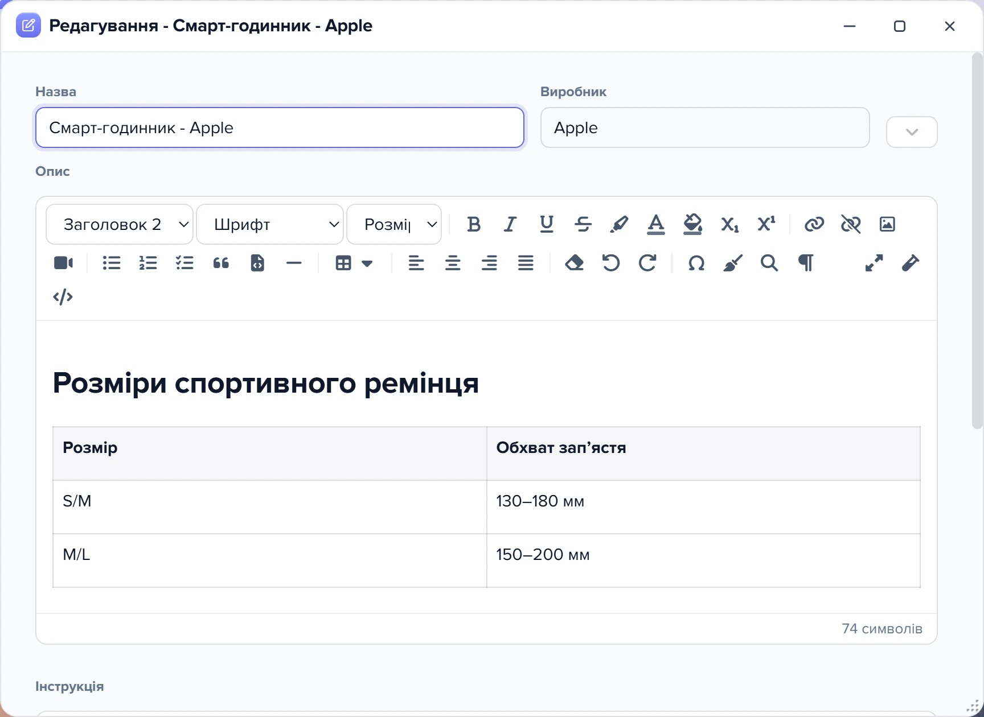Viewport: 984px width, 717px height.
Task: Insert a block quote
Action: pyautogui.click(x=221, y=263)
